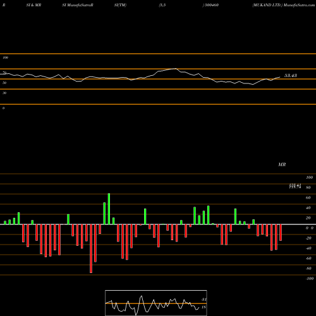The height and width of the screenshot is (316, 316).
Task: Click the "SI MunafaSutraR" header label
Action: click(x=78, y=5)
